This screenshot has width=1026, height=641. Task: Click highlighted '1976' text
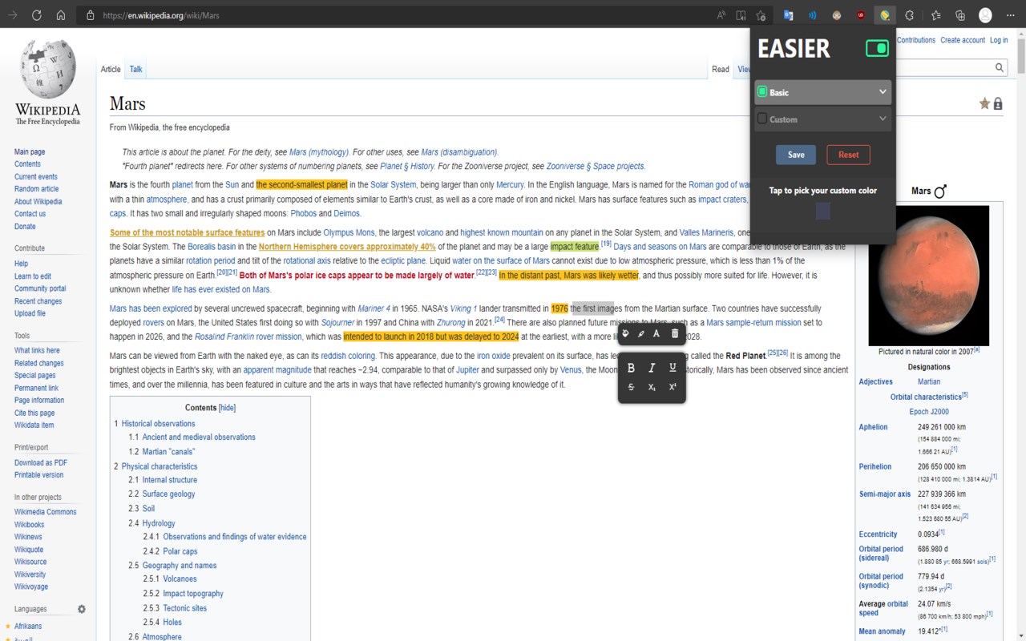coord(559,308)
